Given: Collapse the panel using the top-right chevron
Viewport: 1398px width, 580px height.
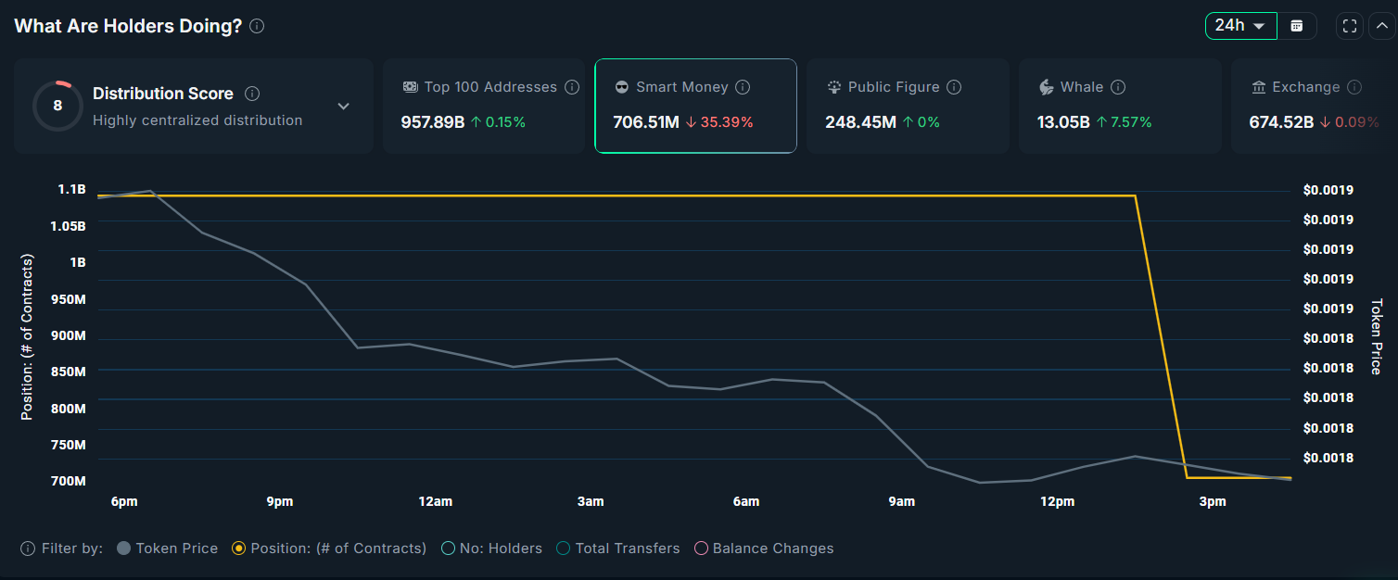Looking at the screenshot, I should (x=1382, y=25).
